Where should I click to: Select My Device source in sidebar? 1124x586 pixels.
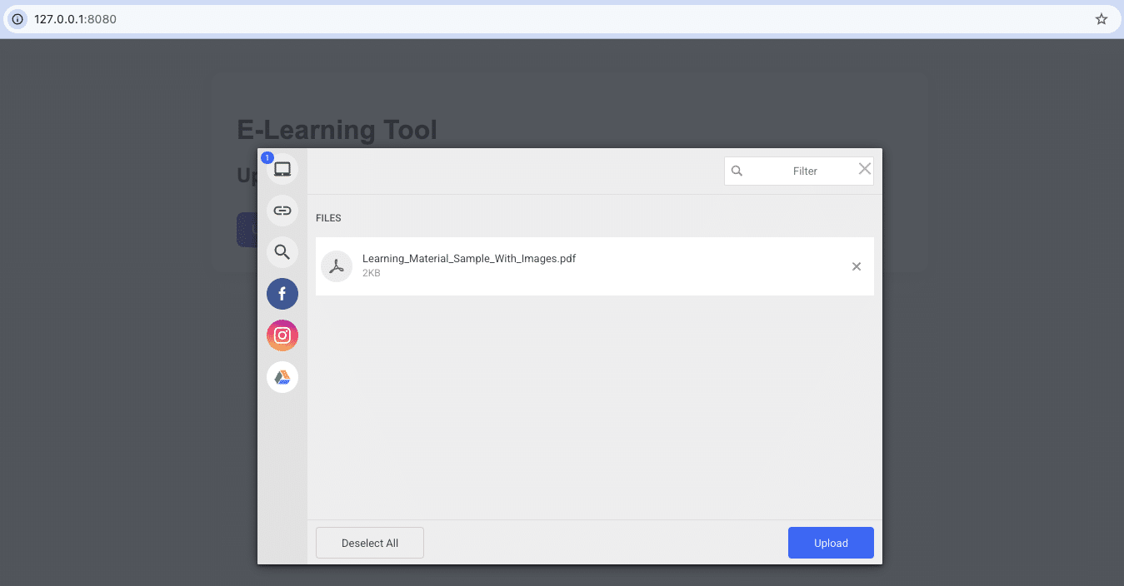coord(282,170)
